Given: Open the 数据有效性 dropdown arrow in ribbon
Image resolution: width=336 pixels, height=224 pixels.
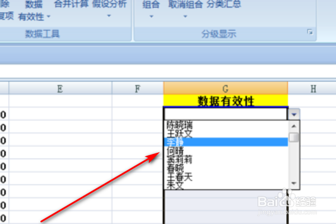Looking at the screenshot, I should point(49,16).
